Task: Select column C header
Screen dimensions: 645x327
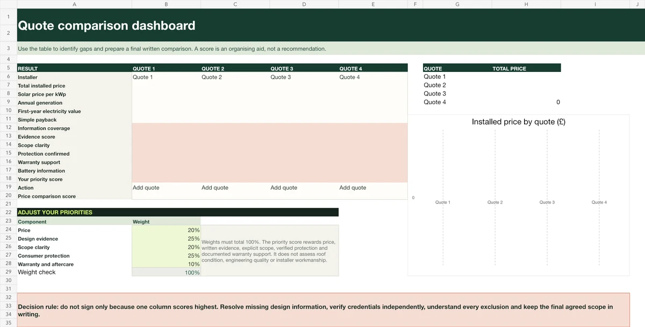Action: (235, 4)
